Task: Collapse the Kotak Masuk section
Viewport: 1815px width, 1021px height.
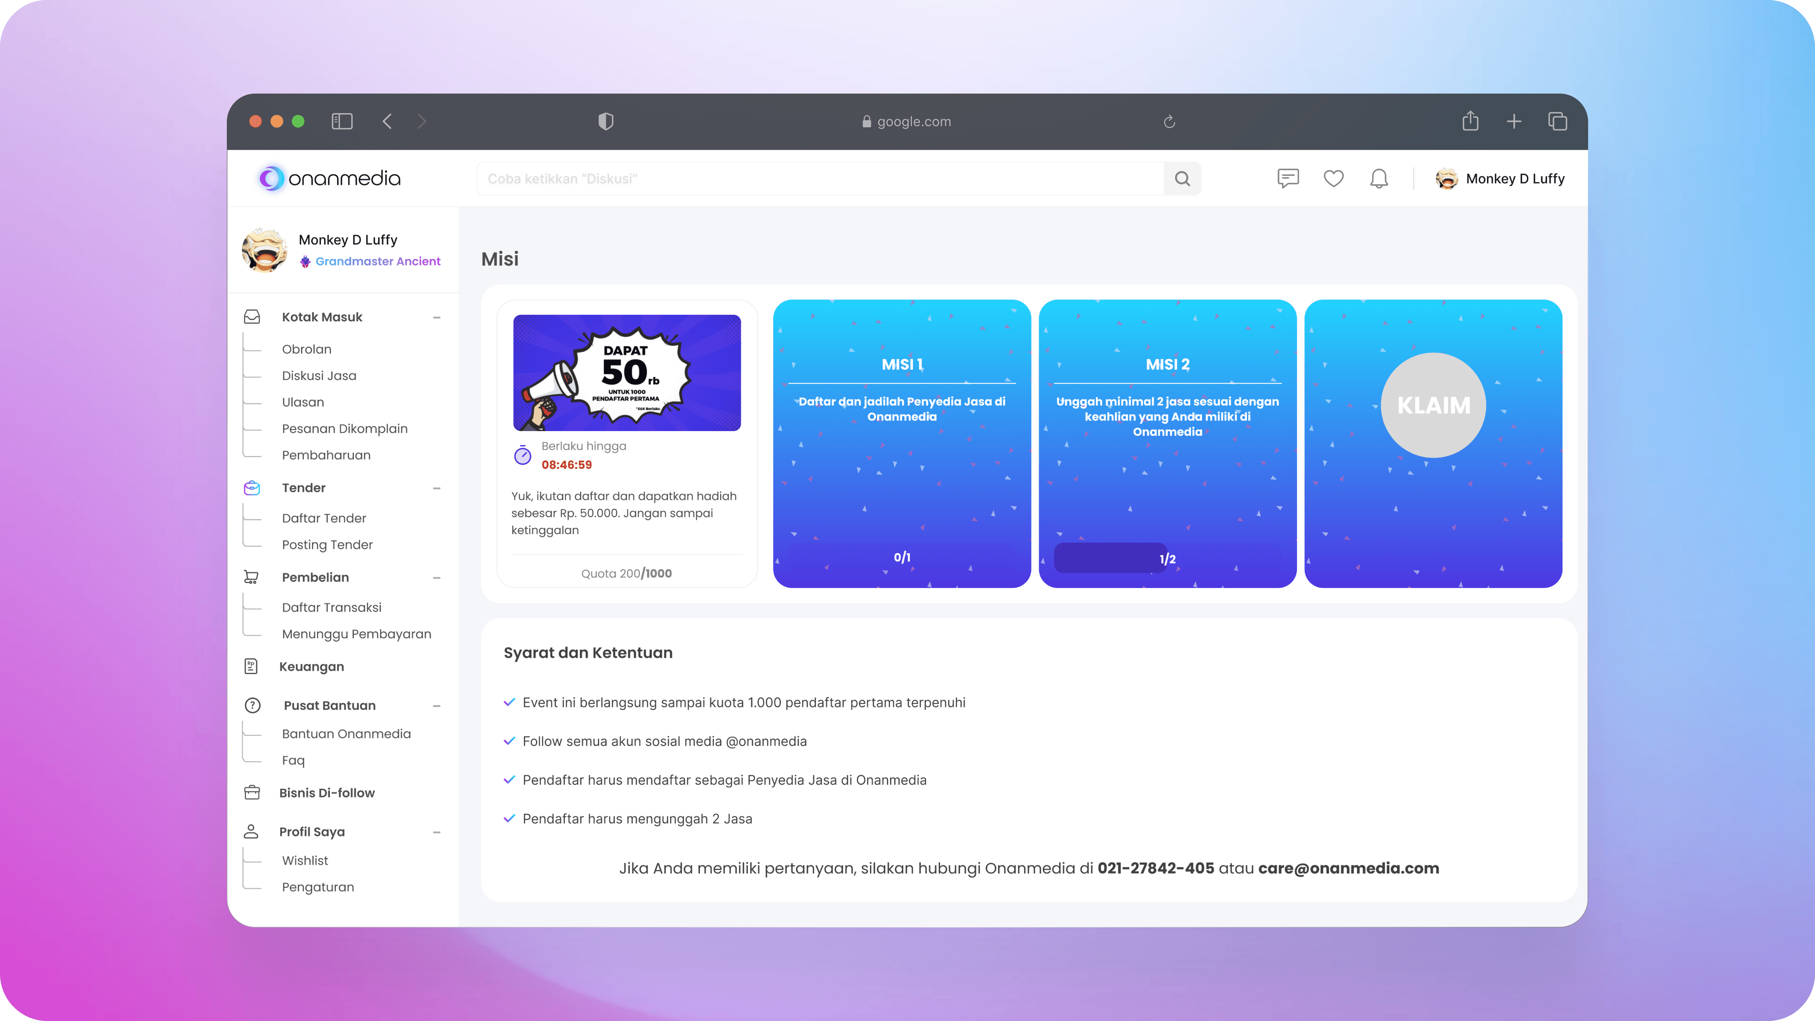Action: [x=437, y=318]
